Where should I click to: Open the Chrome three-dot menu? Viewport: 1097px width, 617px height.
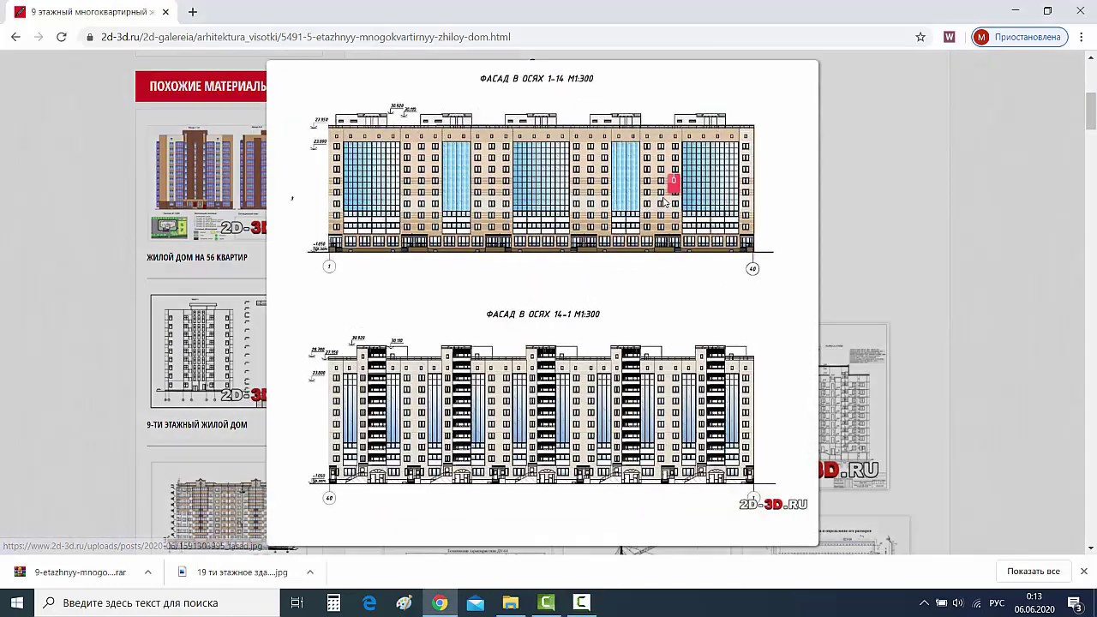pos(1081,37)
